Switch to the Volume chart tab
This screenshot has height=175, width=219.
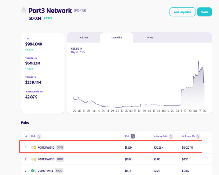tap(83, 38)
